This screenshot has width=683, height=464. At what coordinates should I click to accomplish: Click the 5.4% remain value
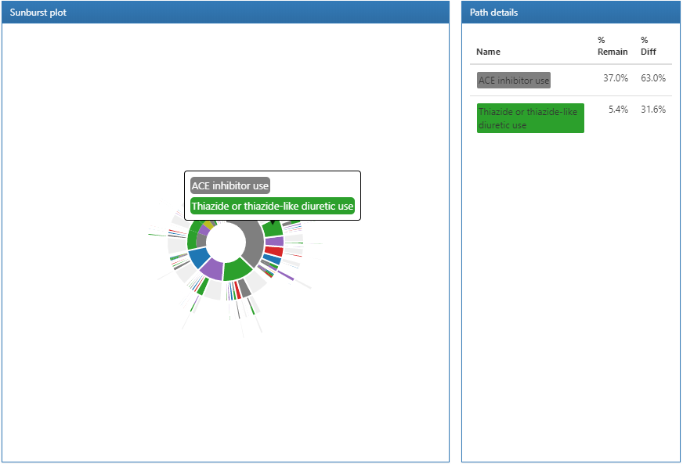coord(618,110)
